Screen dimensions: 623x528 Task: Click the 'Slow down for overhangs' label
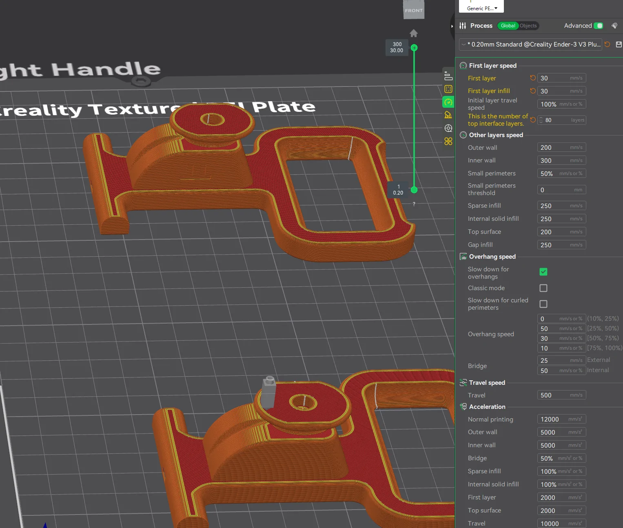[488, 273]
